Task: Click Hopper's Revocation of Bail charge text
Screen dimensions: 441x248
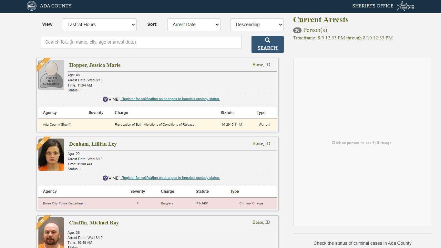Action: pos(155,125)
